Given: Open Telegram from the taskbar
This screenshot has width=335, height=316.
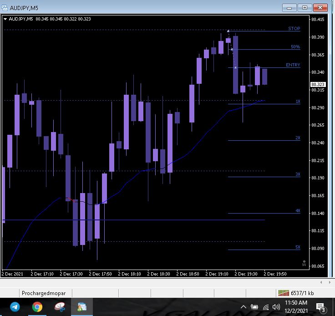Looking at the screenshot, I should (15, 307).
